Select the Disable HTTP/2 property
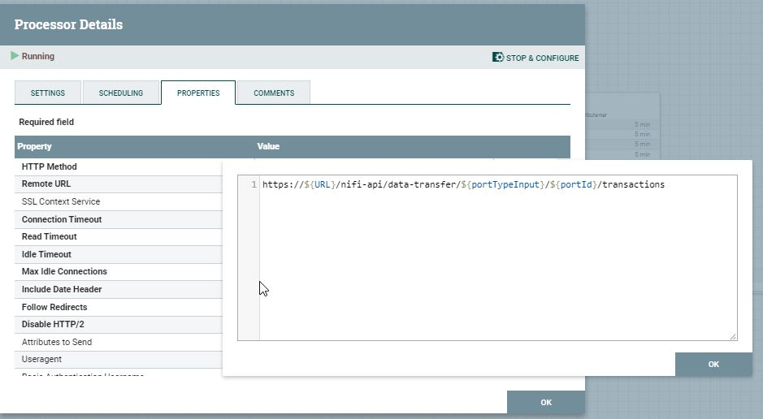763x419 pixels. tap(119, 324)
